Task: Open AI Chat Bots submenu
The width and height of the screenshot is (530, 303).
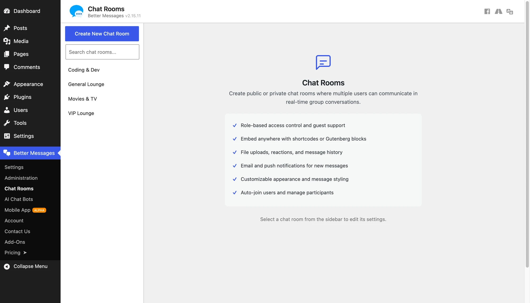Action: 19,199
